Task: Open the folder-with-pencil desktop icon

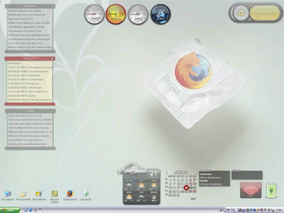Action: [39, 195]
